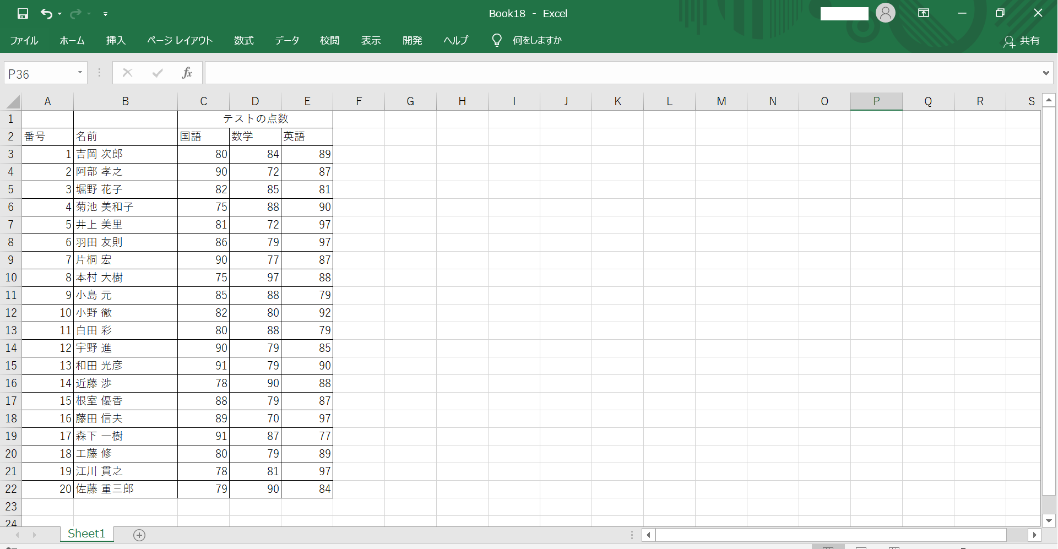
Task: Click the horizontal scrollbar right arrow
Action: (1034, 535)
